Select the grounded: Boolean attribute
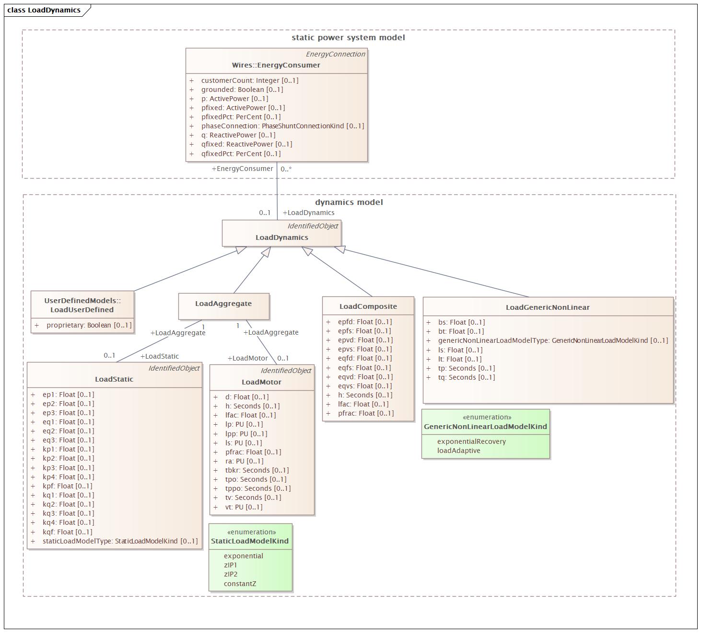 click(x=242, y=90)
